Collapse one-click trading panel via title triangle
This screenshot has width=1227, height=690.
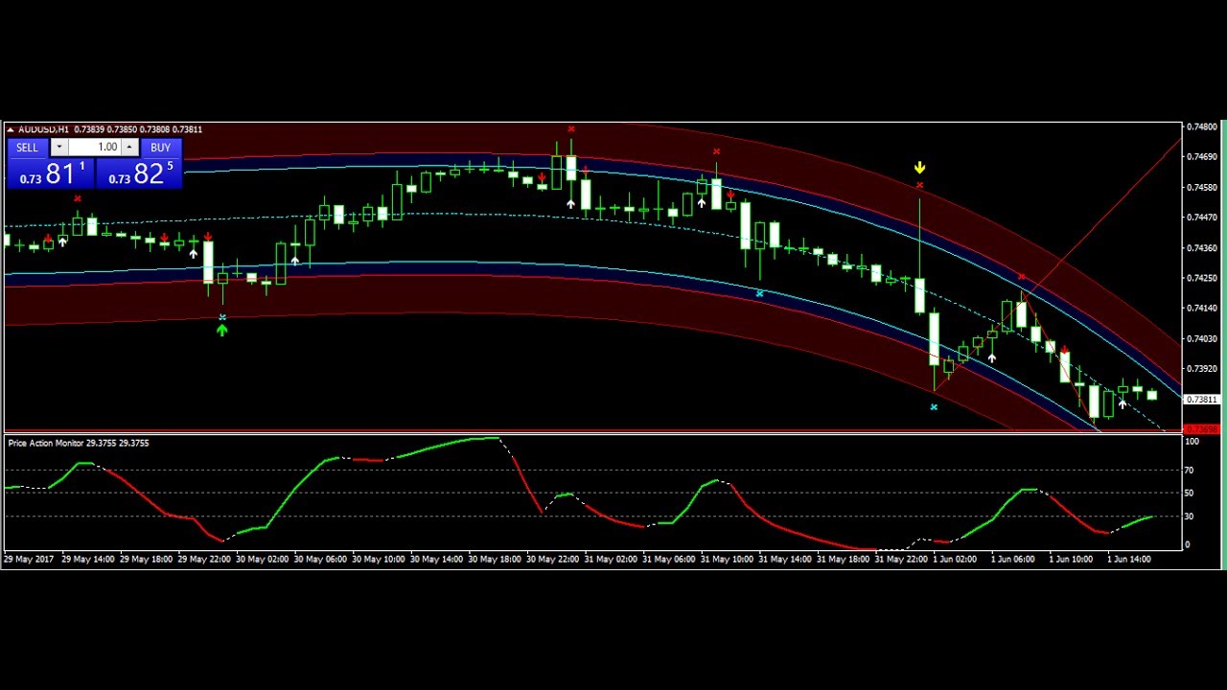point(11,129)
